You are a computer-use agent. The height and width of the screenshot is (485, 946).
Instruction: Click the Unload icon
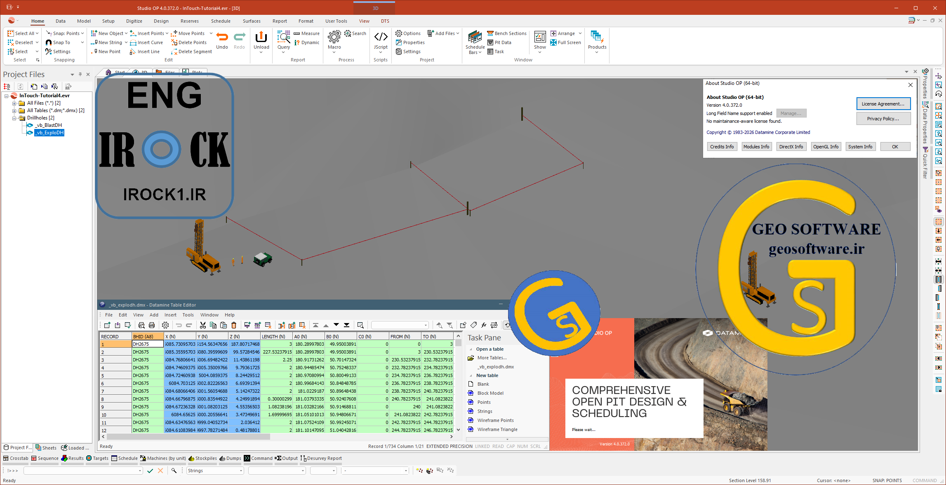point(261,37)
